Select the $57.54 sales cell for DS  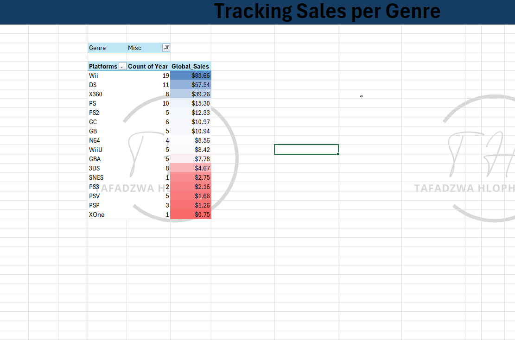pyautogui.click(x=191, y=85)
